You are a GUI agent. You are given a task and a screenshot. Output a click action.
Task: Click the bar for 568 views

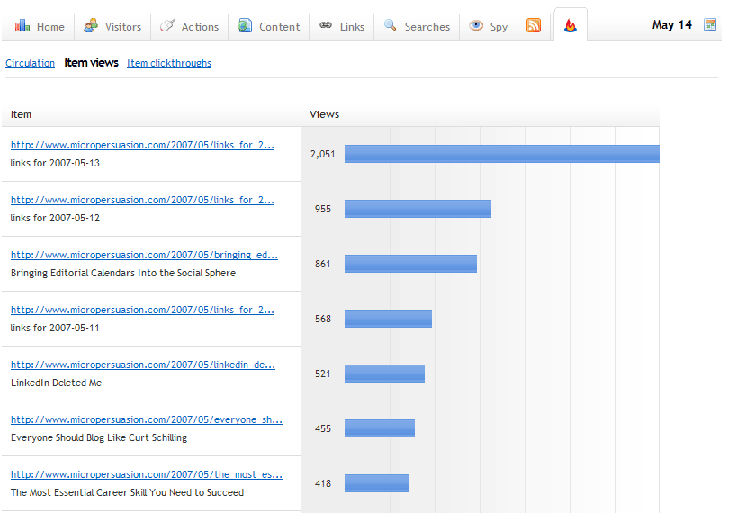coord(388,319)
